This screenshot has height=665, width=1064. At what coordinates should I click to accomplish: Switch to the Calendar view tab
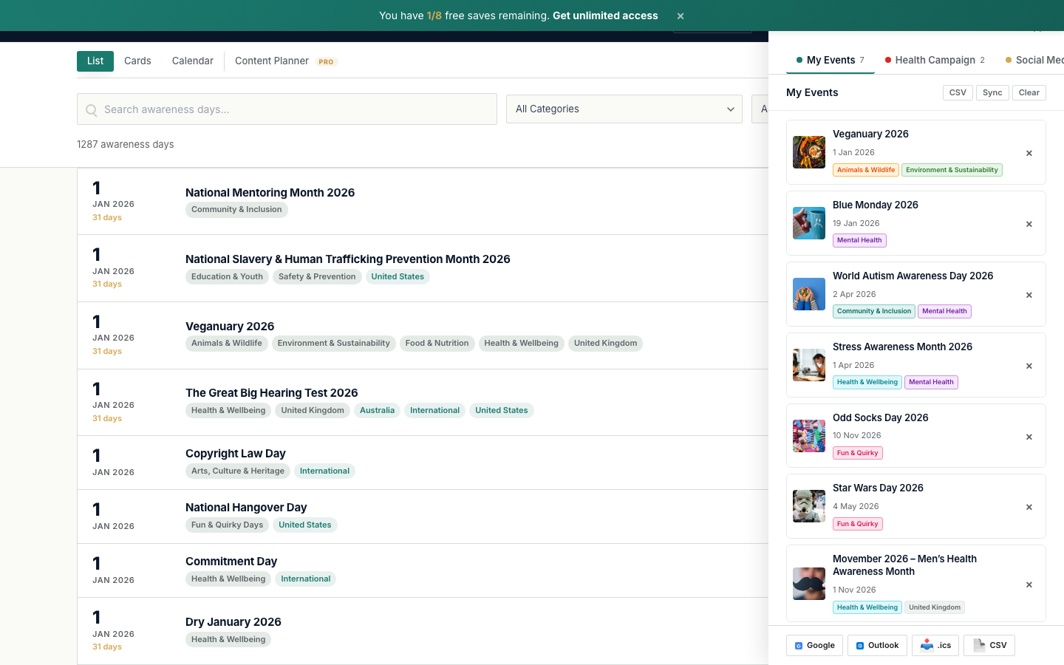[192, 61]
